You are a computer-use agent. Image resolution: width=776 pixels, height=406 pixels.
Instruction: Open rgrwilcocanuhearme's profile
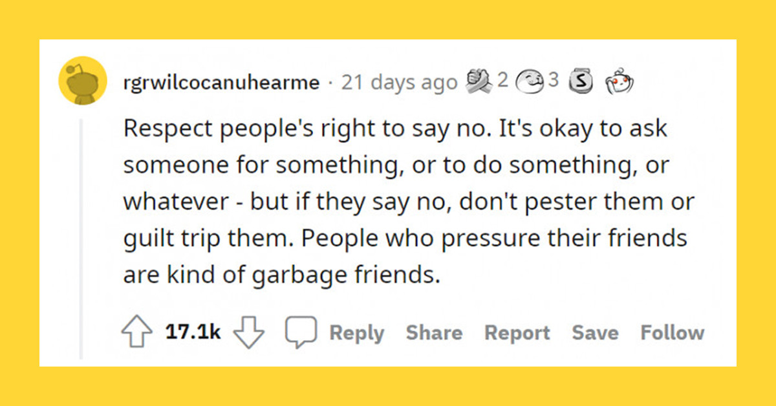coord(221,82)
